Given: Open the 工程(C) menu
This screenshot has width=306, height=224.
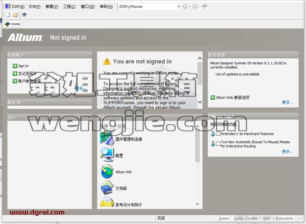Looking at the screenshot, I should pyautogui.click(x=70, y=6).
